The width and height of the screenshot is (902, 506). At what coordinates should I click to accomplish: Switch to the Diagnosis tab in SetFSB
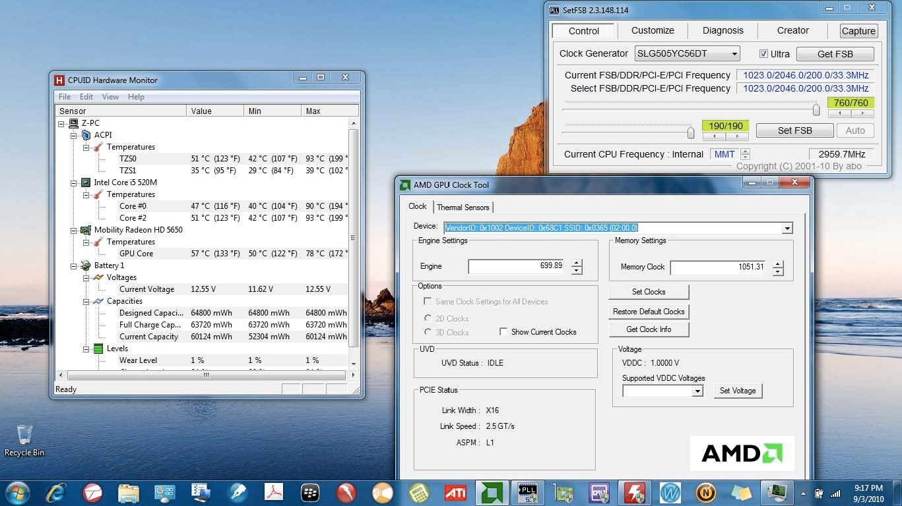pos(723,30)
